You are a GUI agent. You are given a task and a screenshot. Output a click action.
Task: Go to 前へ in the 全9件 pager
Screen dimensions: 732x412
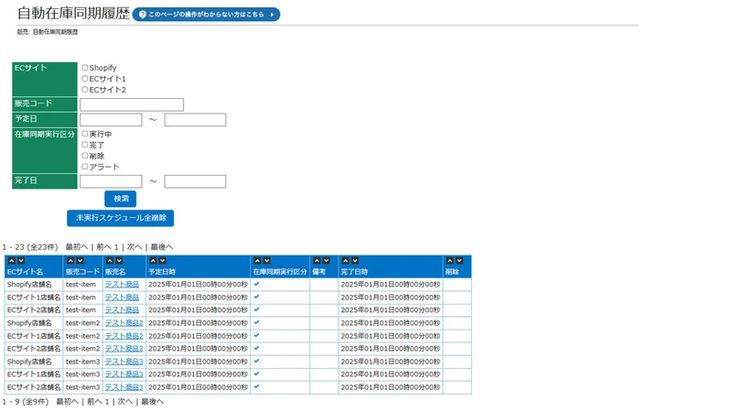95,402
